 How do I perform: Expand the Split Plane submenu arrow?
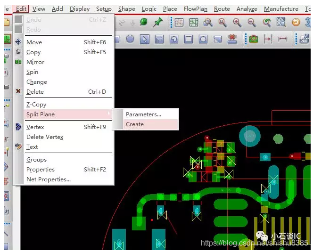pyautogui.click(x=109, y=114)
